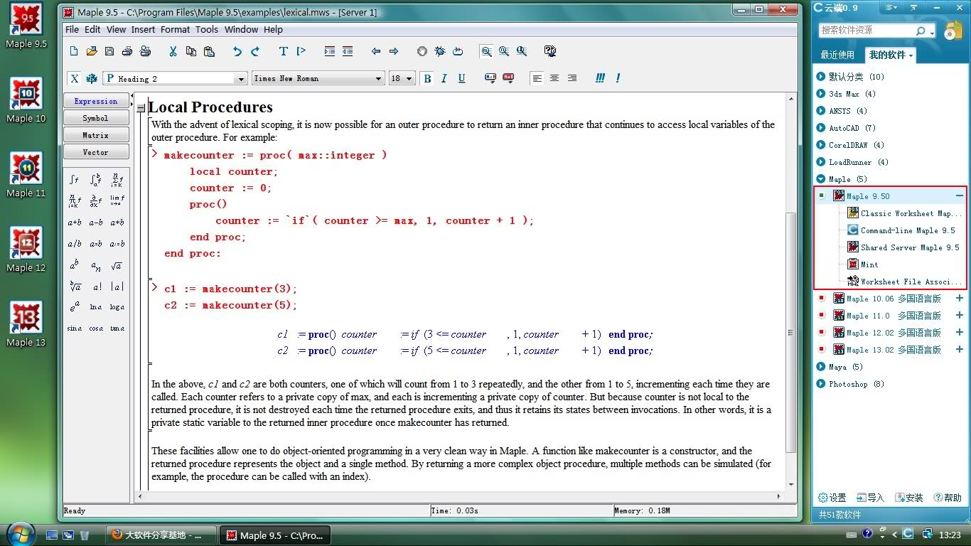Click the bug debug icon
This screenshot has width=971, height=546.
point(440,51)
